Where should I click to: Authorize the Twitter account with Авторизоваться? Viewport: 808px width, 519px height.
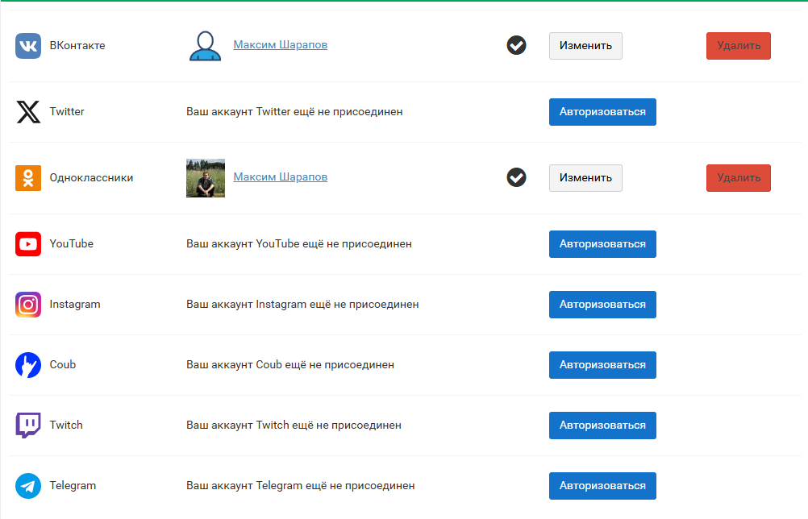tap(602, 112)
